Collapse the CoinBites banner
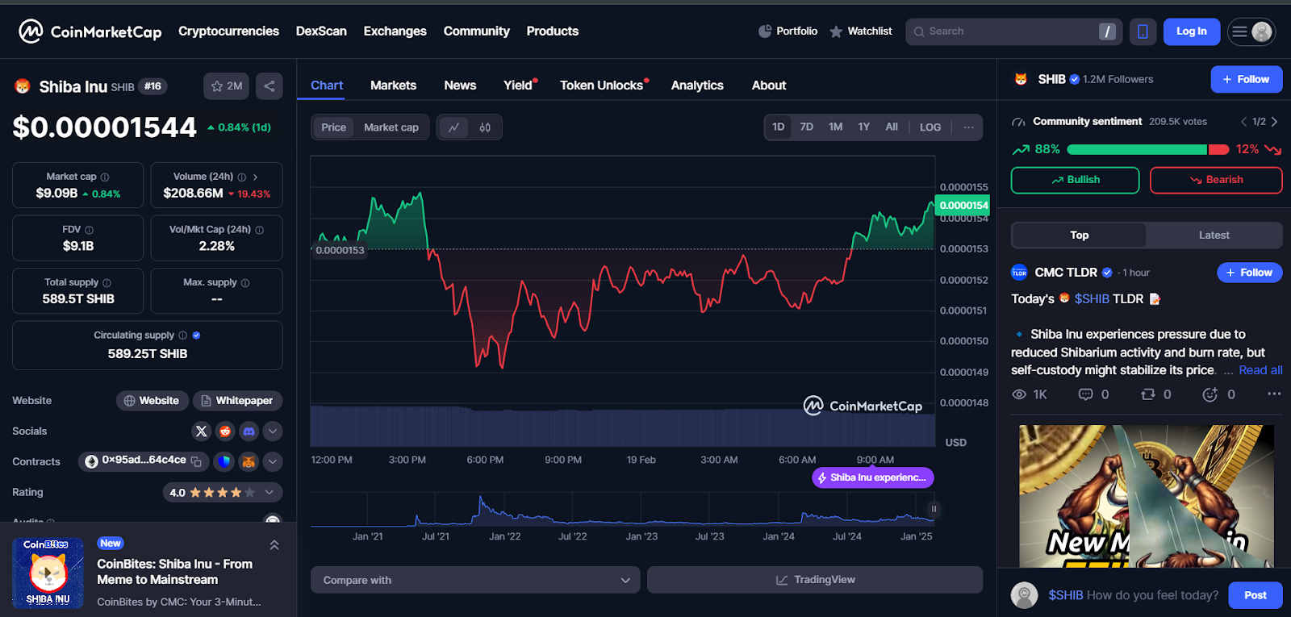The image size is (1291, 617). [274, 545]
